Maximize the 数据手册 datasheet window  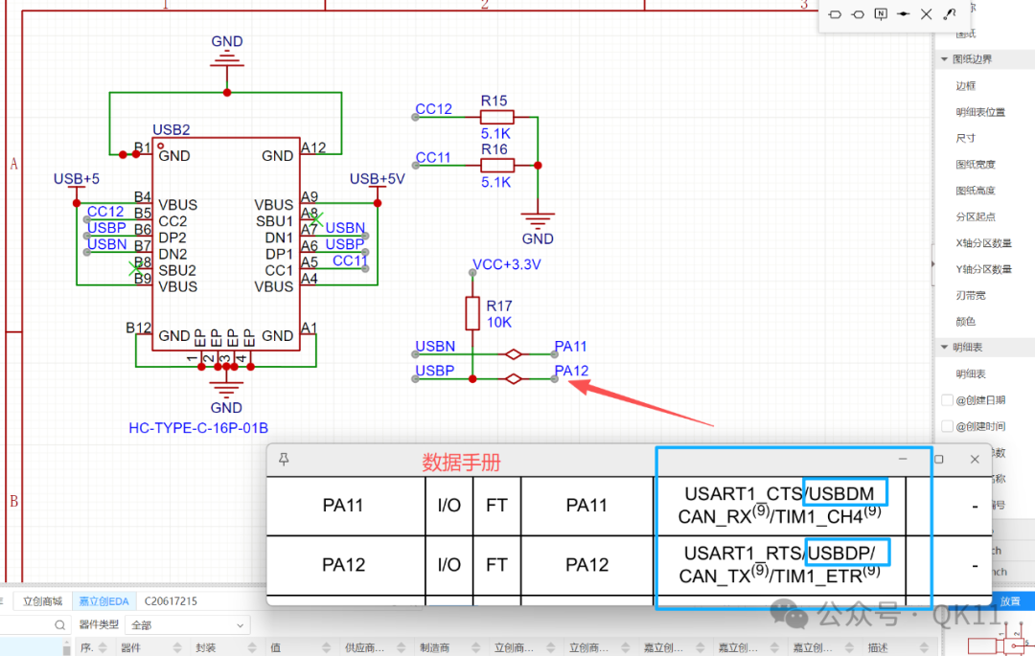pos(938,459)
